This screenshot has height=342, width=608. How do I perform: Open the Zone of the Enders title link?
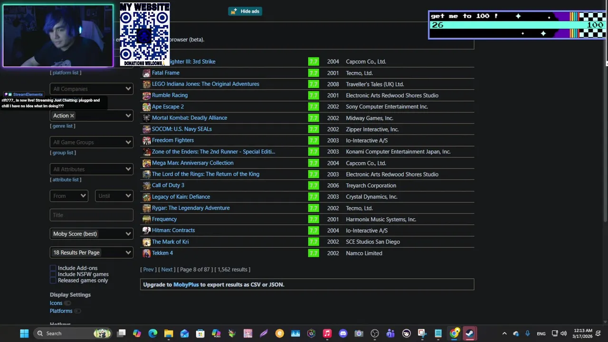(213, 152)
